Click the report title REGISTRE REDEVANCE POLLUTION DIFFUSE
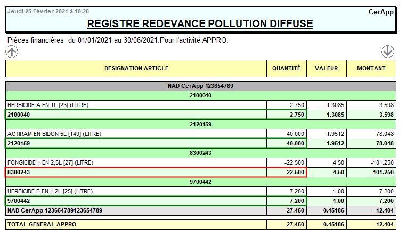407x236 pixels. 200,24
